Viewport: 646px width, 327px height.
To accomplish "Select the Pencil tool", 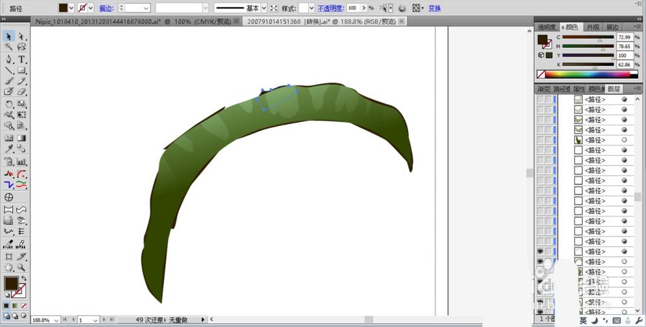I will click(x=21, y=81).
